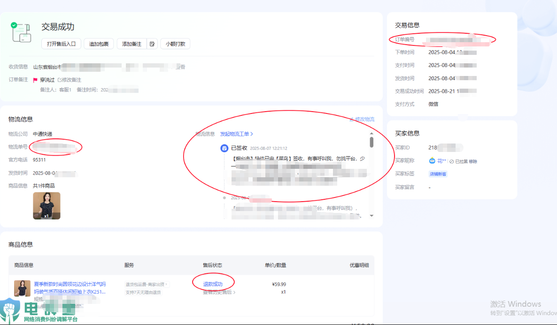Click the 单价/数量 column header
Viewport: 557px width, 325px height.
click(275, 265)
